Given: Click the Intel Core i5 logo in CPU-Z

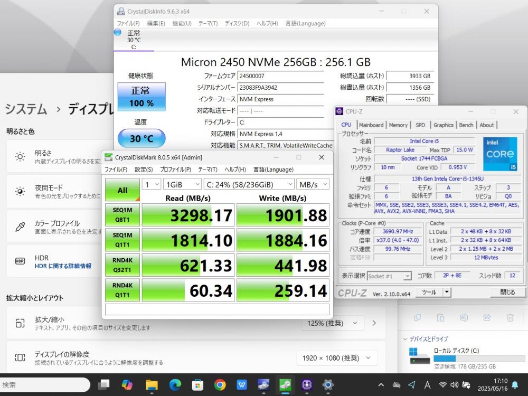Looking at the screenshot, I should pyautogui.click(x=500, y=154).
